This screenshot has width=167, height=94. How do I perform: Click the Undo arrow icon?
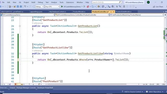(x=25, y=7)
